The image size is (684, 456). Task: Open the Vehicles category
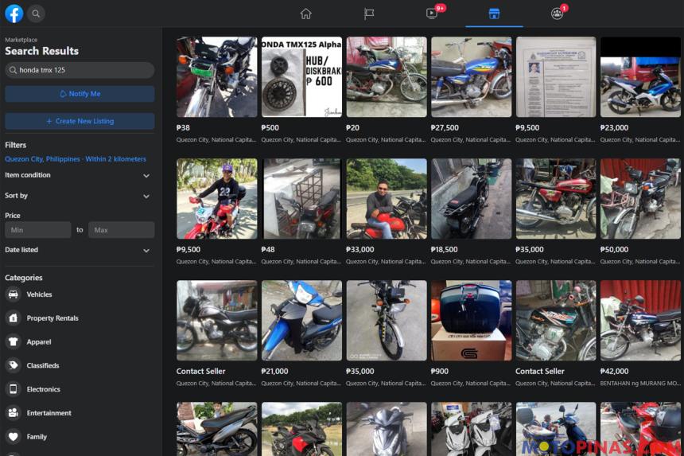coord(39,294)
